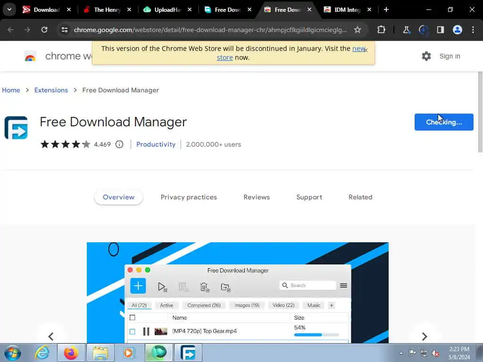Image resolution: width=483 pixels, height=362 pixels.
Task: Open Web Store settings gear
Action: tap(426, 56)
